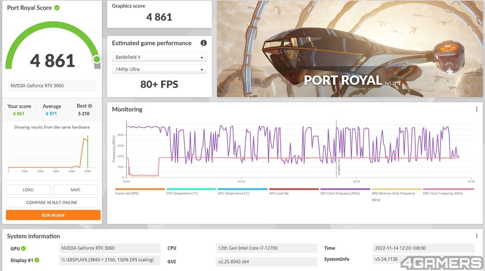
Task: Click the Time value '2022-11-14 12:20 +08:00'
Action: pyautogui.click(x=423, y=248)
